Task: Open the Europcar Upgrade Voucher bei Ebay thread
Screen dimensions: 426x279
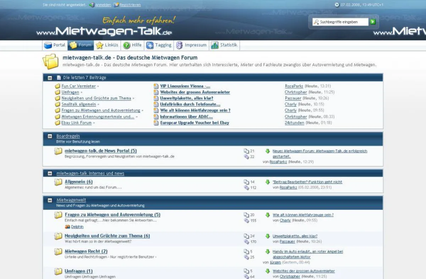Action: pos(195,123)
